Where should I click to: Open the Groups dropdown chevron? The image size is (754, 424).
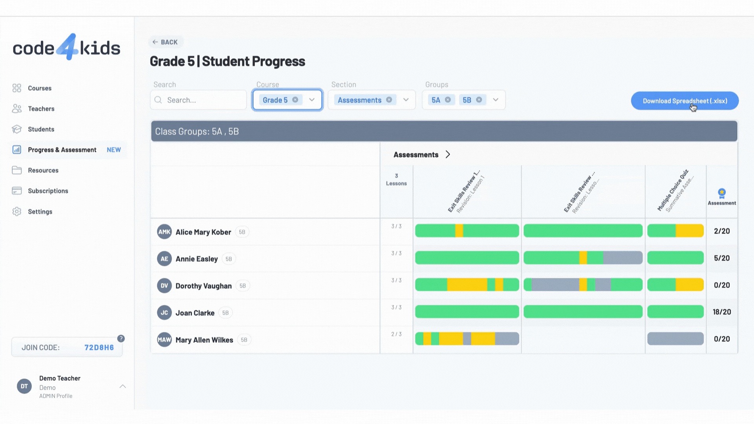coord(496,100)
